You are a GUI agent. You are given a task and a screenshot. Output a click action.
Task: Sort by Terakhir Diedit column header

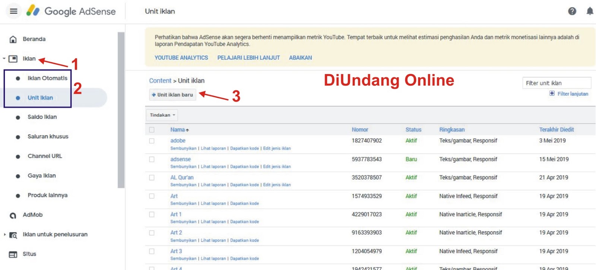557,130
